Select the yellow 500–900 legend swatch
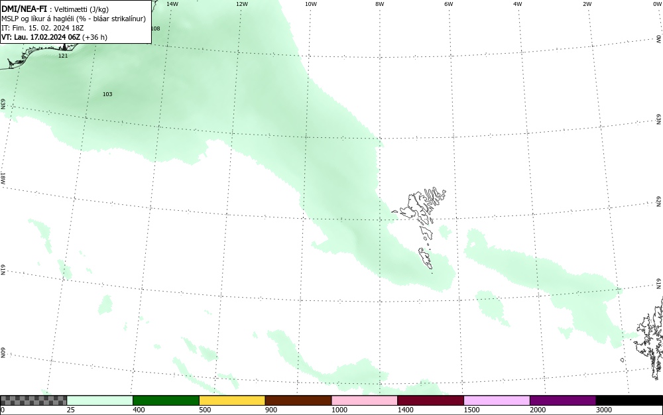 [x=232, y=400]
